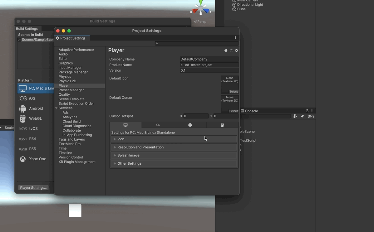Image resolution: width=374 pixels, height=232 pixels.
Task: Select WebGL platform in Build Settings
Action: click(36, 118)
